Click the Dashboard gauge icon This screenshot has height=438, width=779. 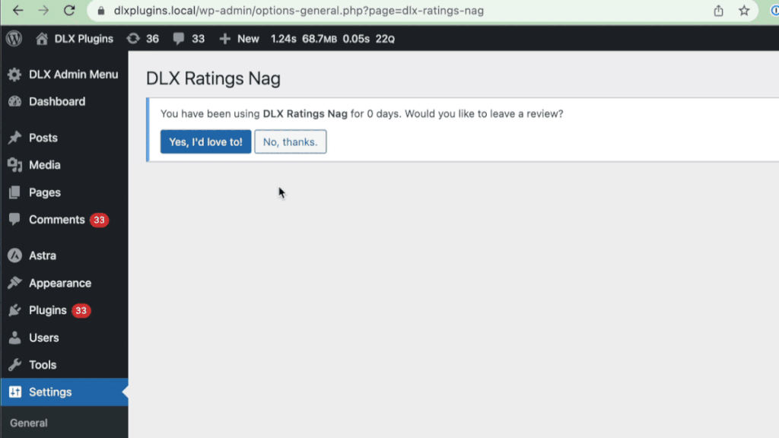pyautogui.click(x=14, y=101)
